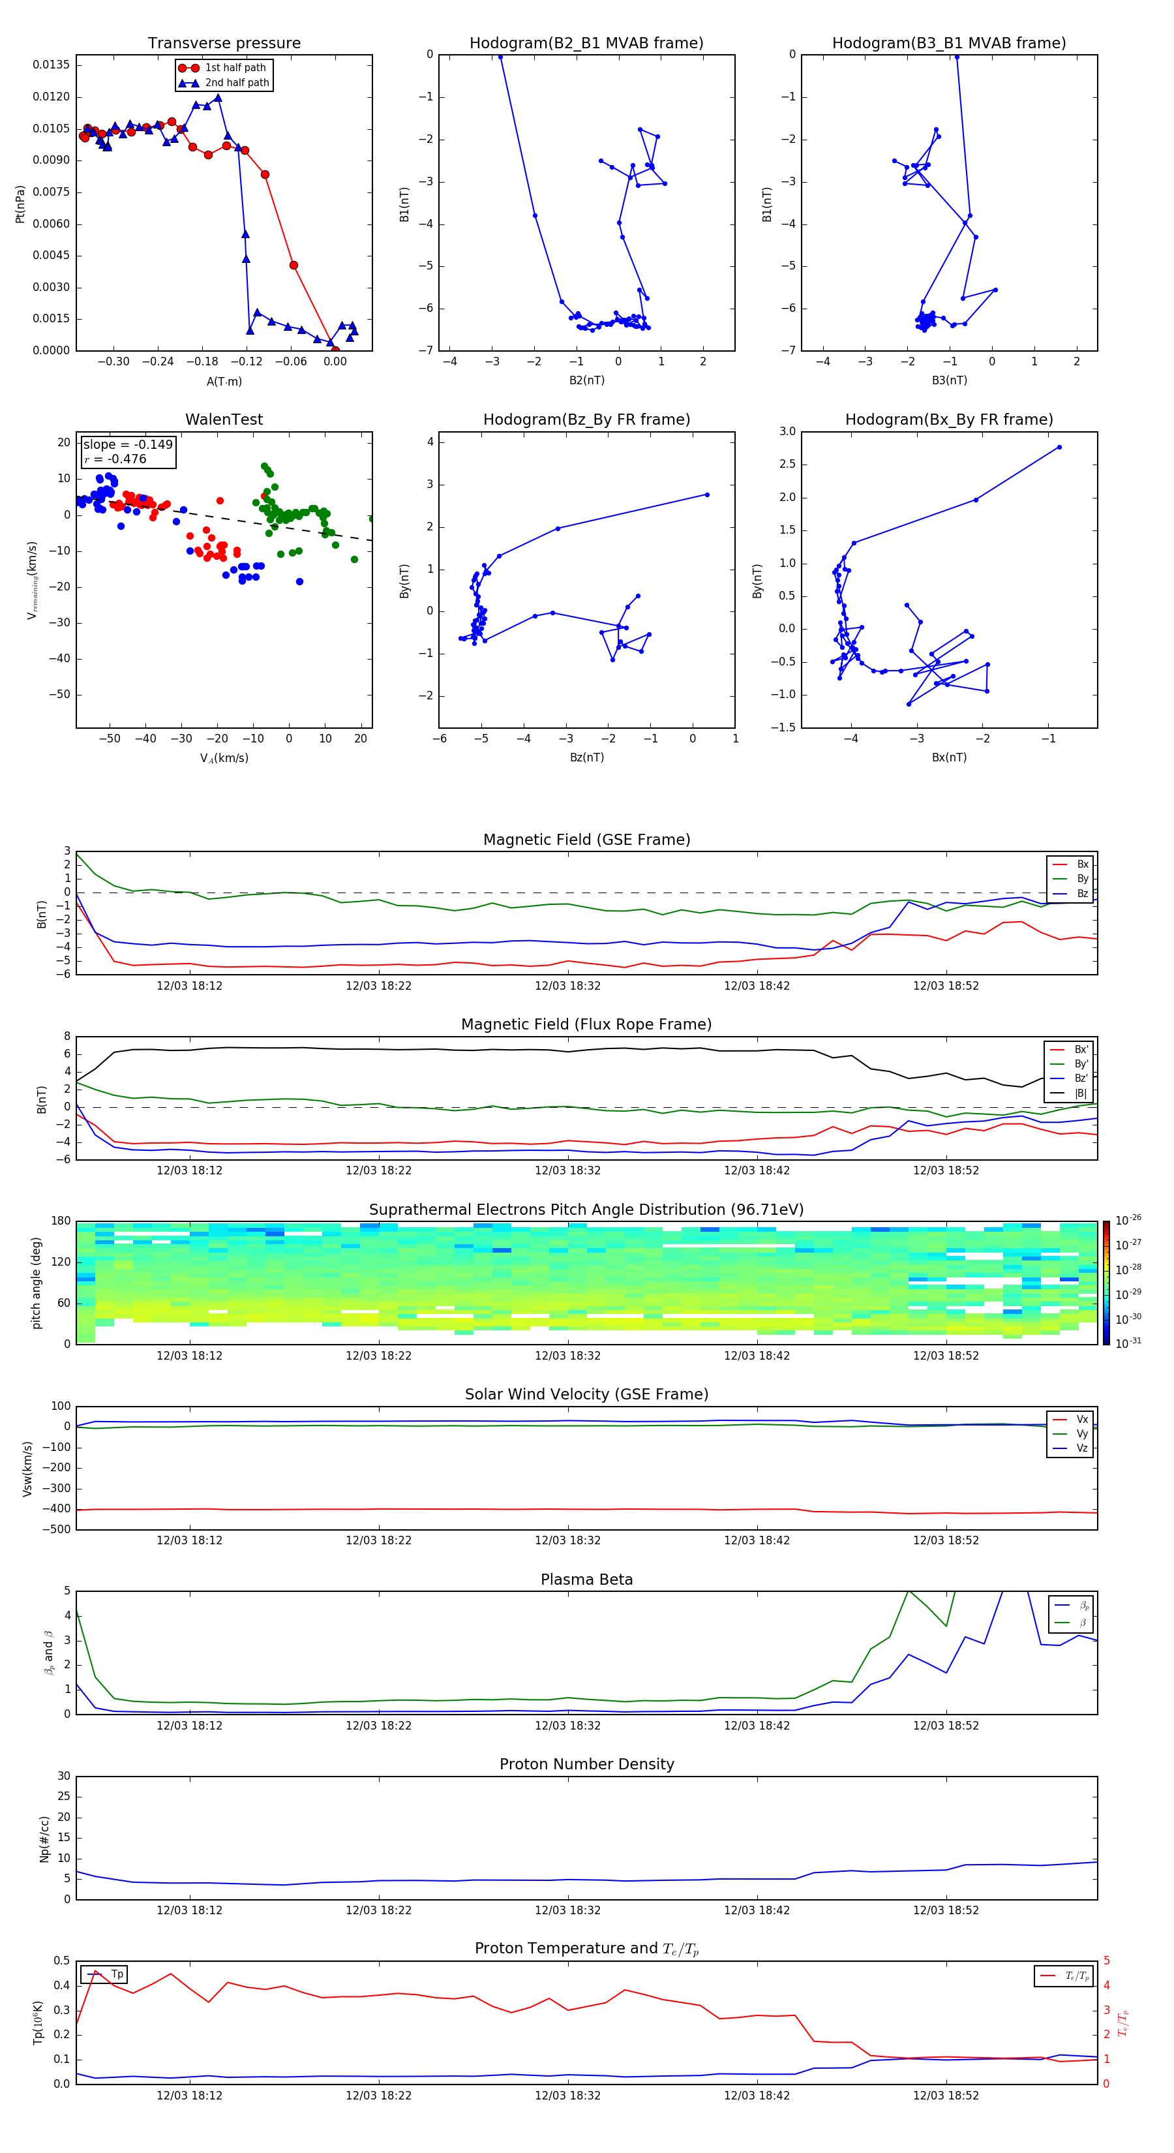Click the 'Tp(10^6K)' y-axis label

pos(38,2023)
